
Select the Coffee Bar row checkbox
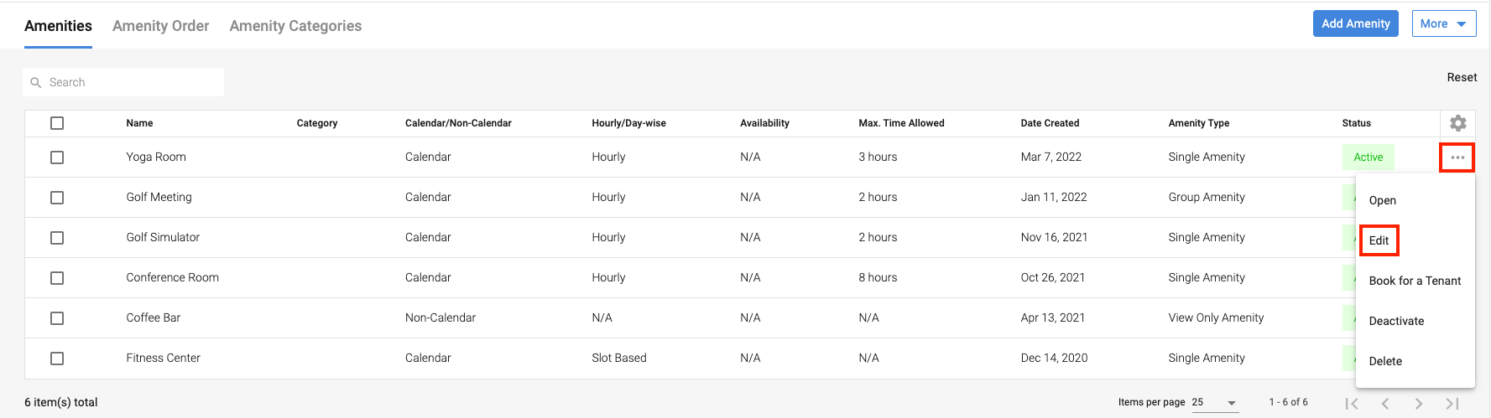pos(57,318)
